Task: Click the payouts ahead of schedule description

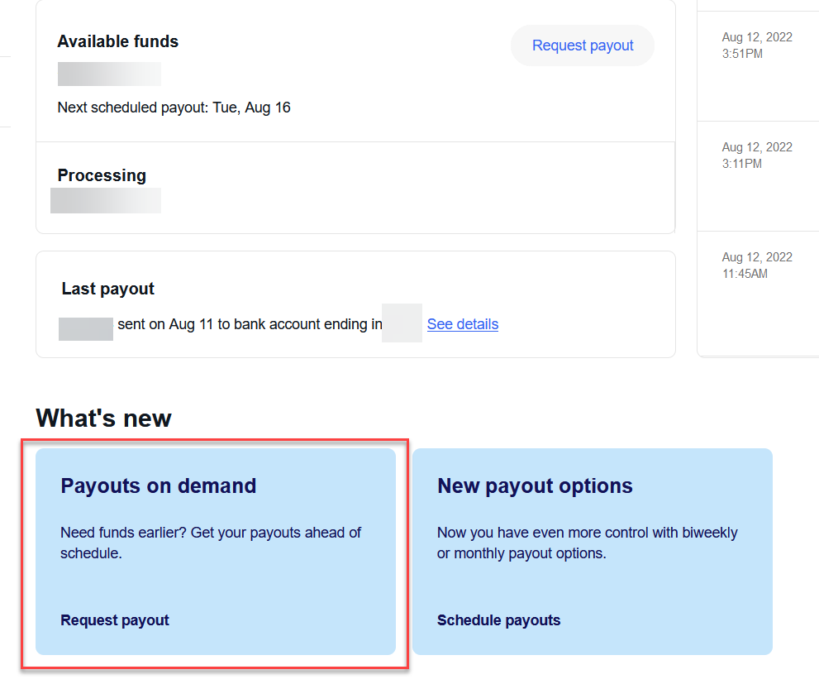Action: coord(211,543)
